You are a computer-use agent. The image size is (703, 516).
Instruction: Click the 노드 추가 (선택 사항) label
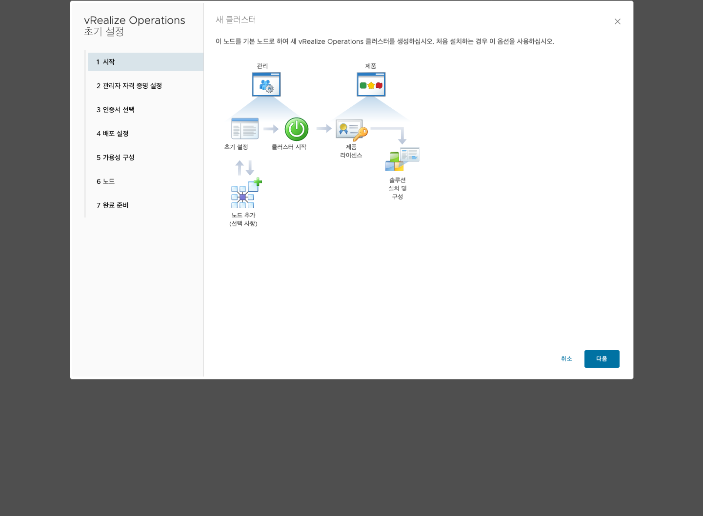click(243, 219)
